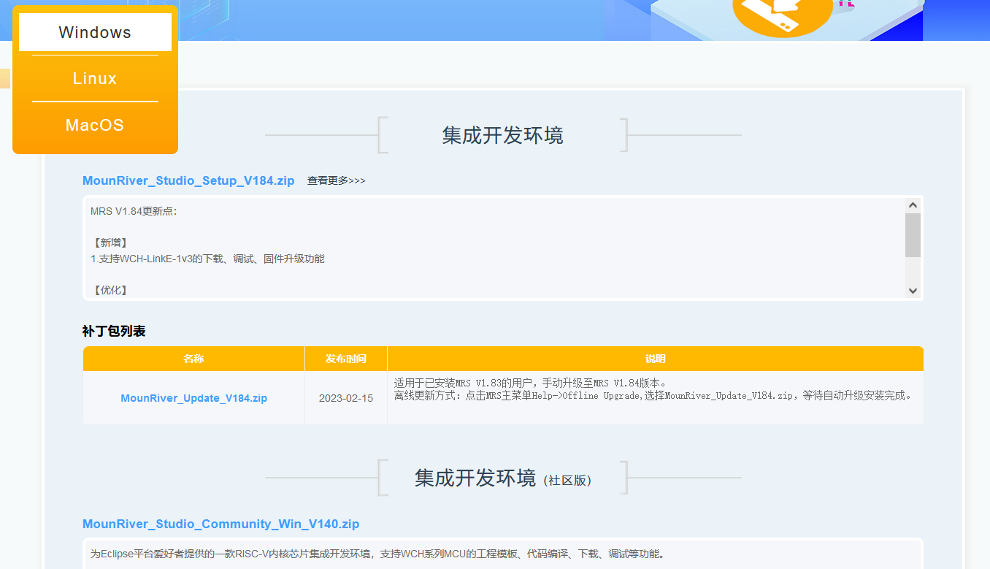Click the MRS V1.83 upgrade description line
Image resolution: width=990 pixels, height=569 pixels.
point(531,383)
